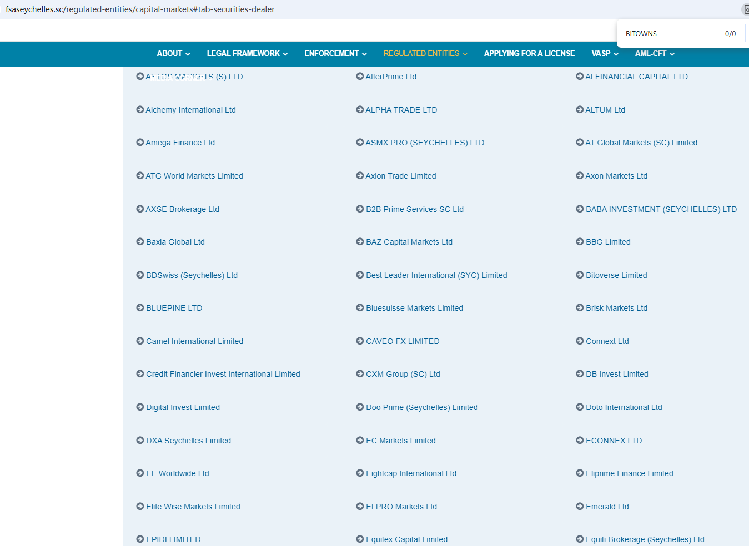The height and width of the screenshot is (546, 749).
Task: Click the Emerald Ltd link
Action: [x=607, y=507]
